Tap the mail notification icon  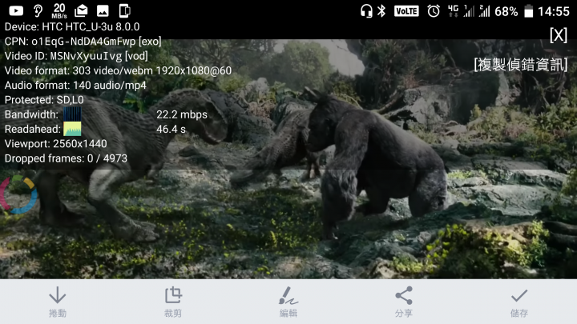(x=81, y=11)
